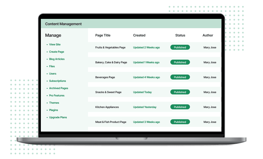This screenshot has width=263, height=159.
Task: Open the View Site link
Action: [55, 44]
